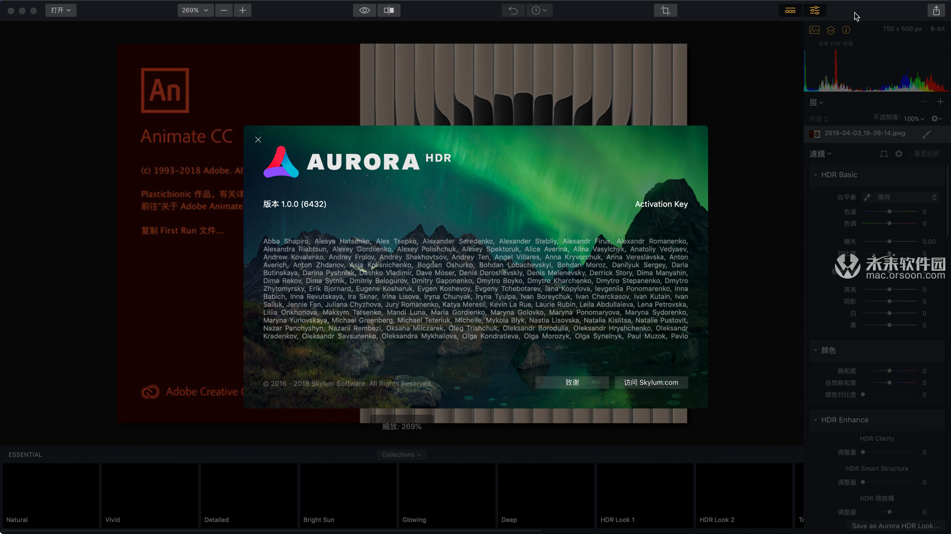Expand the 层 layers dropdown
This screenshot has width=951, height=534.
point(816,102)
